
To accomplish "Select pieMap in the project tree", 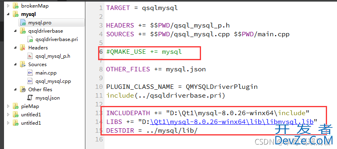I will 30,106.
